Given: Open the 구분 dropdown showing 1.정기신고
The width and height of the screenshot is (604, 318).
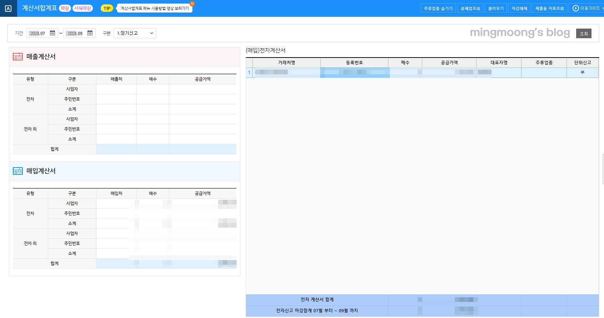Looking at the screenshot, I should point(135,33).
